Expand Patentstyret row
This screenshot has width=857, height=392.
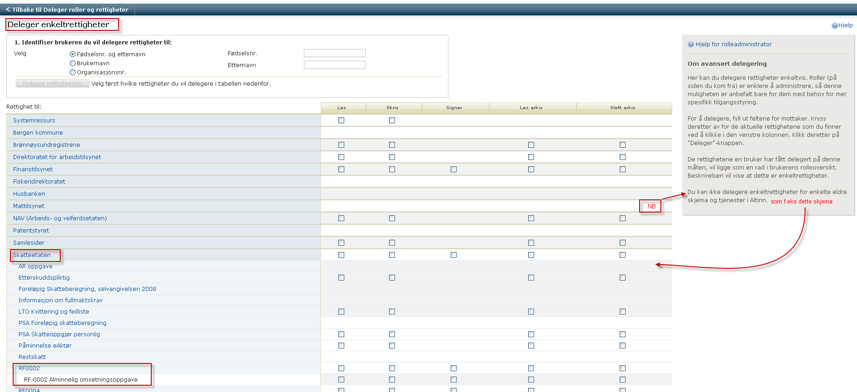coord(31,230)
